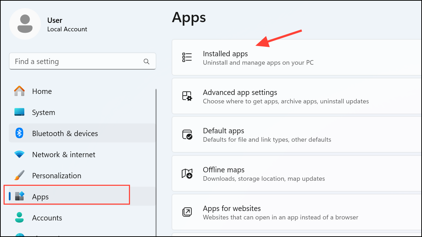Click 'Uninstall and manage apps on your PC' text
Image resolution: width=422 pixels, height=237 pixels.
coord(258,63)
